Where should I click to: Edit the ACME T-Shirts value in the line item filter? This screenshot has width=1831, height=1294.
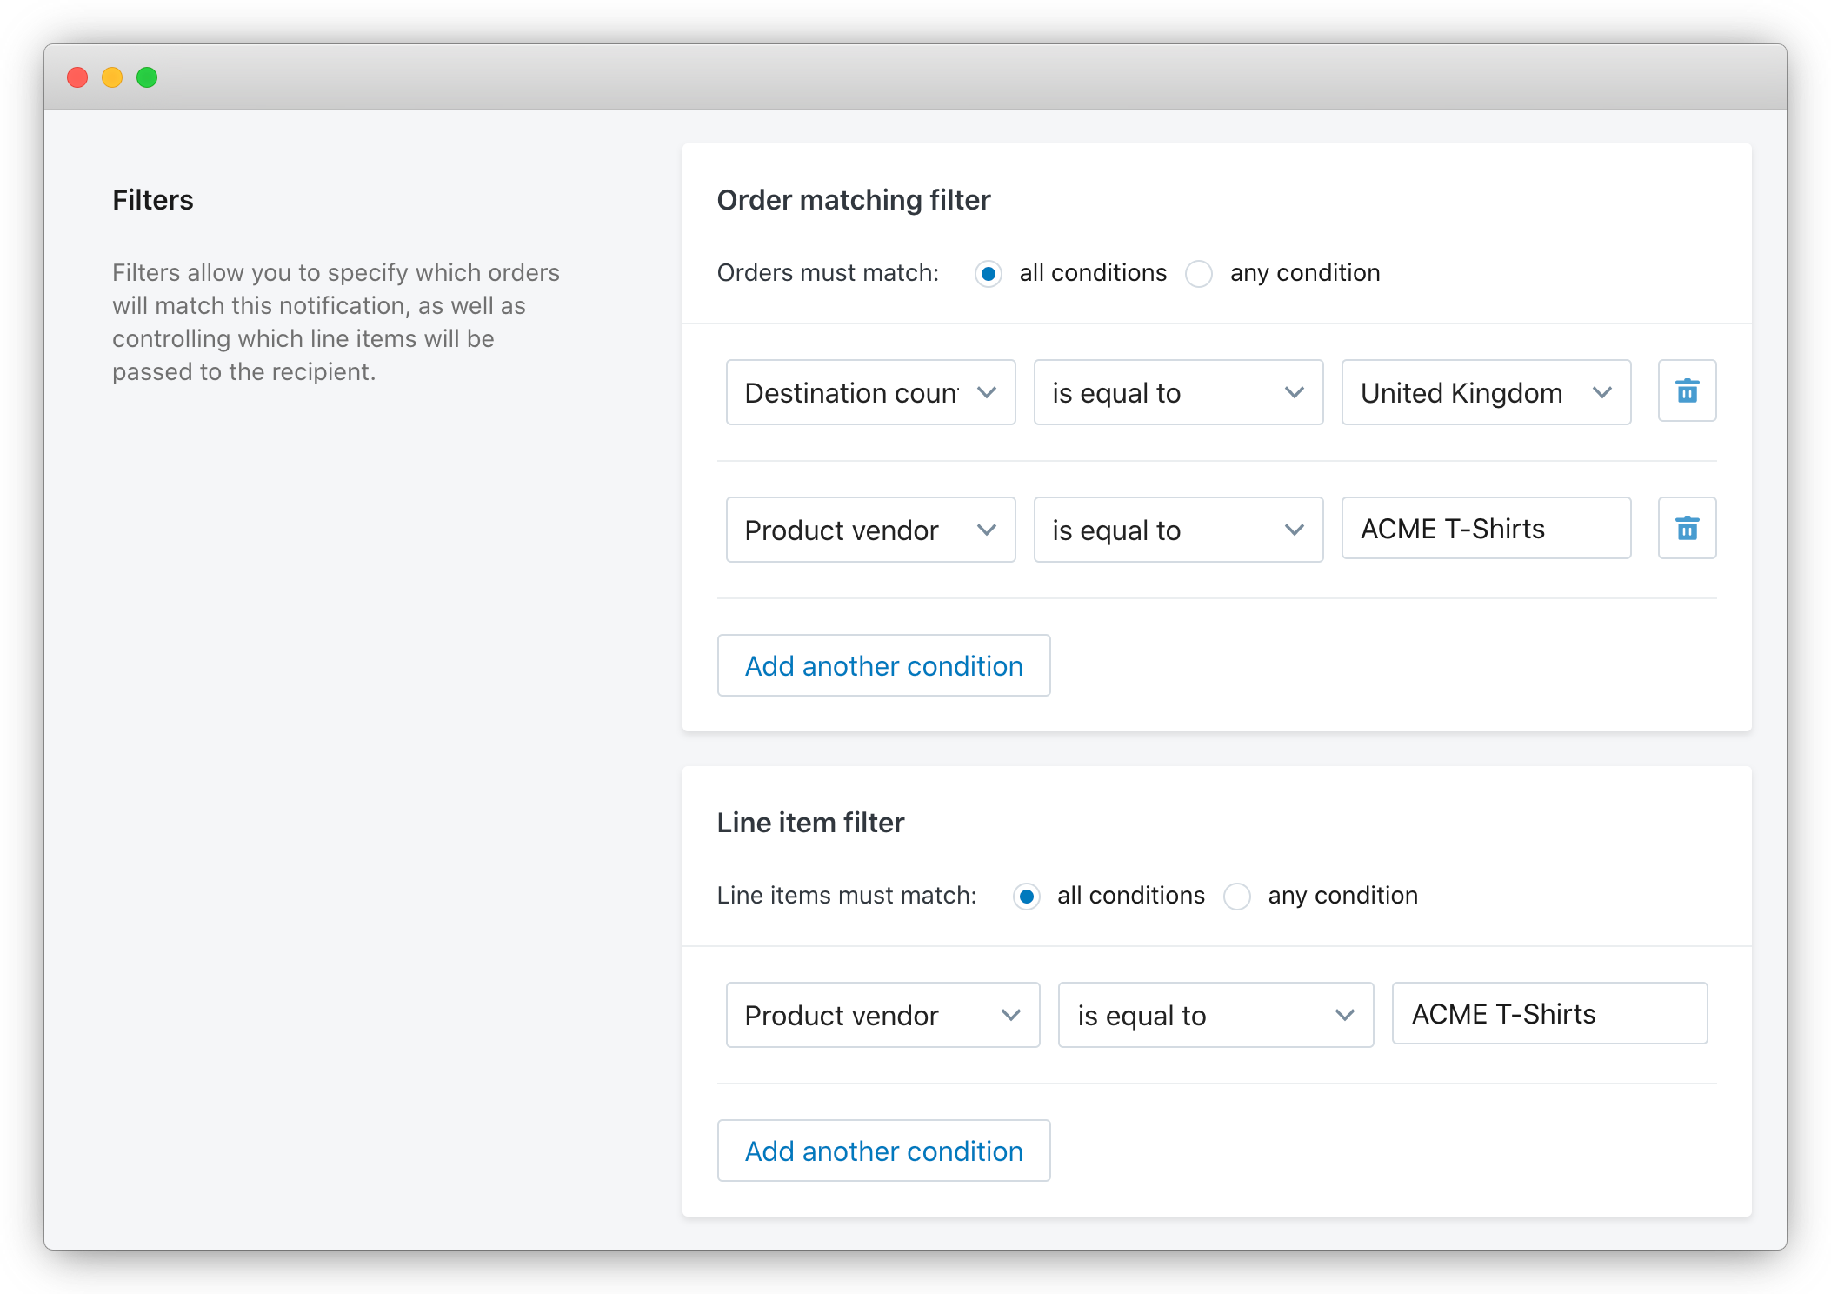coord(1549,1013)
